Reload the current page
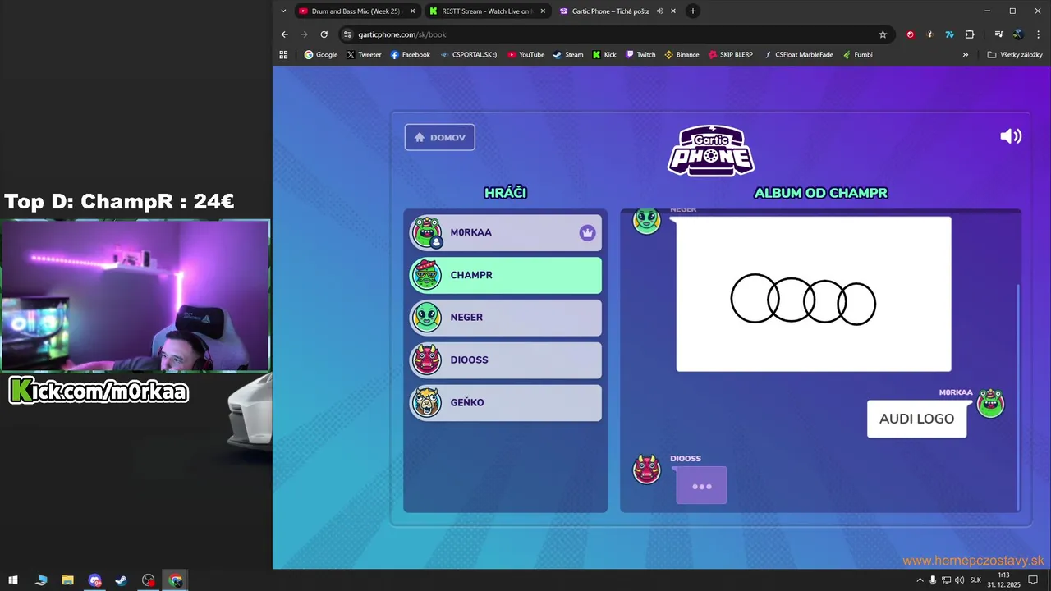 324,34
